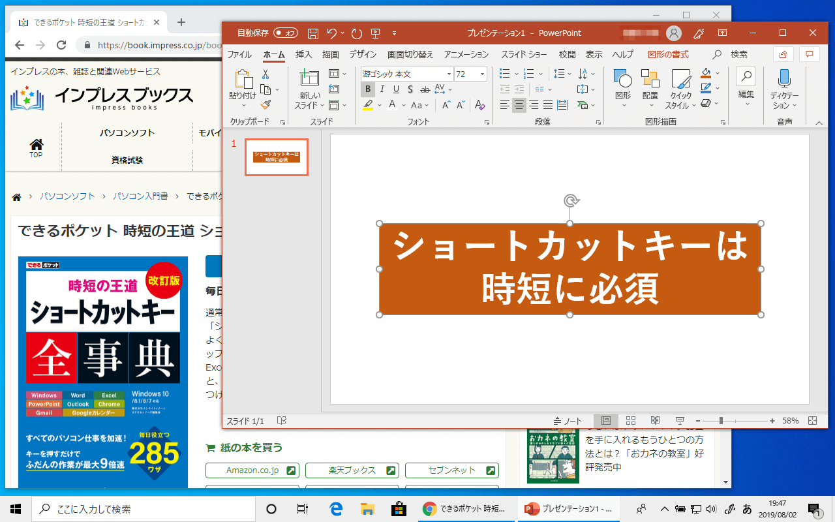
Task: Clear all formatting with the eraser-A icon
Action: 479,105
